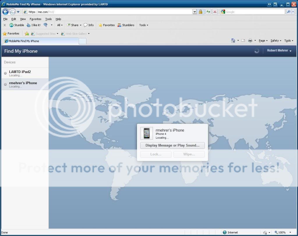This screenshot has width=298, height=236.
Task: Click the magnifier search button
Action: tap(288, 12)
